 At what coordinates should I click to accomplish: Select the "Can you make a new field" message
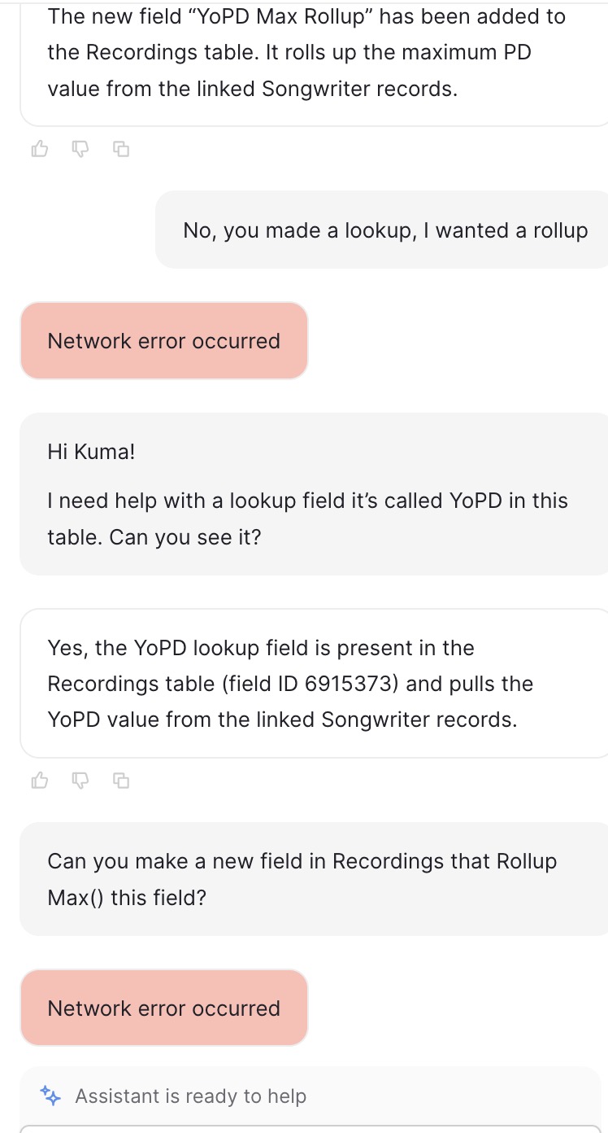[302, 861]
